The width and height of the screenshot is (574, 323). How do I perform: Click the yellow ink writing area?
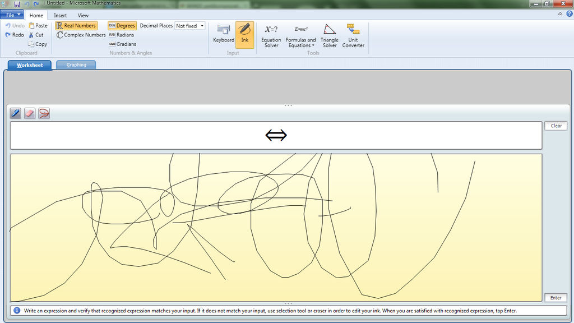pos(276,228)
